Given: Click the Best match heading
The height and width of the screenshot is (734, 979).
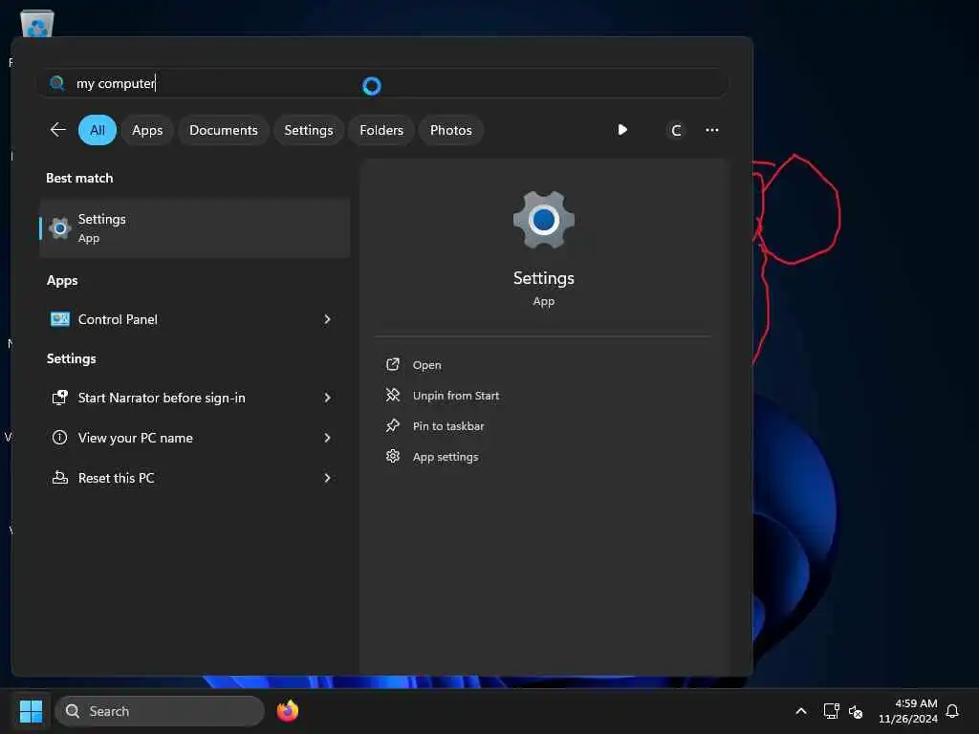Looking at the screenshot, I should (79, 178).
